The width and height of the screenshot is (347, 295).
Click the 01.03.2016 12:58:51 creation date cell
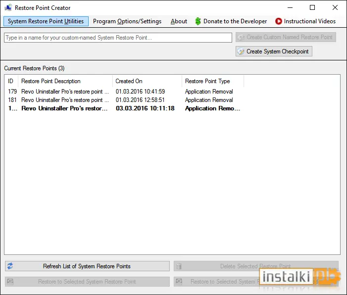pos(140,100)
